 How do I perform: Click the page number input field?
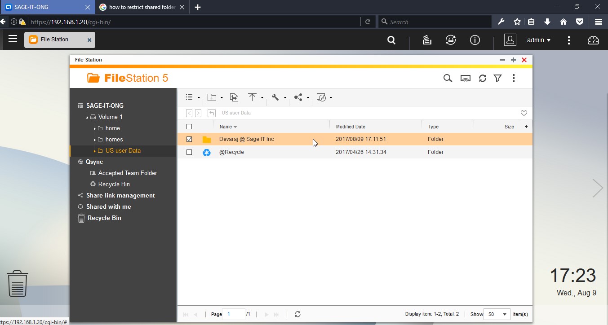coord(234,314)
